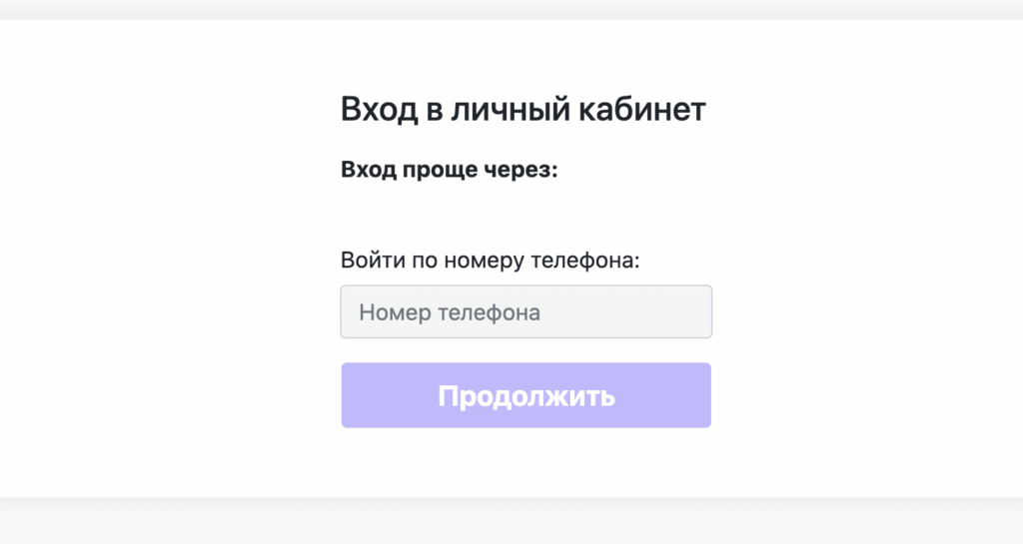Click the "Номер телефона" placeholder text

(x=450, y=312)
